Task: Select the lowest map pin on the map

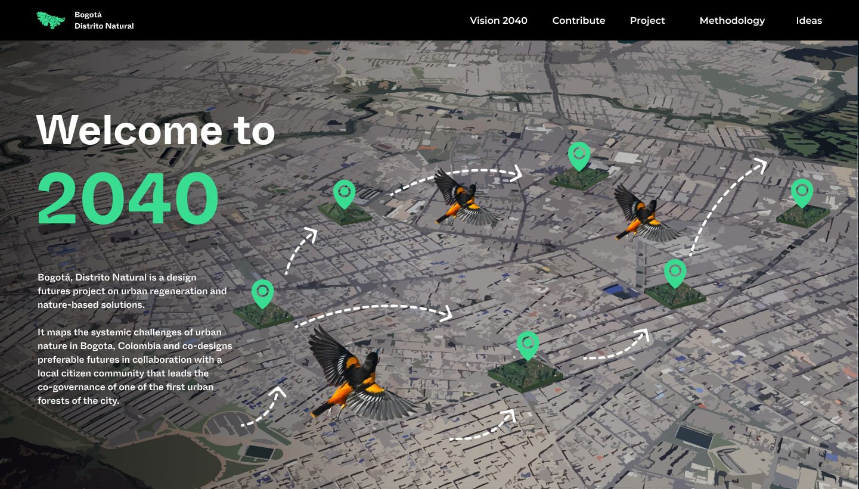Action: click(528, 346)
